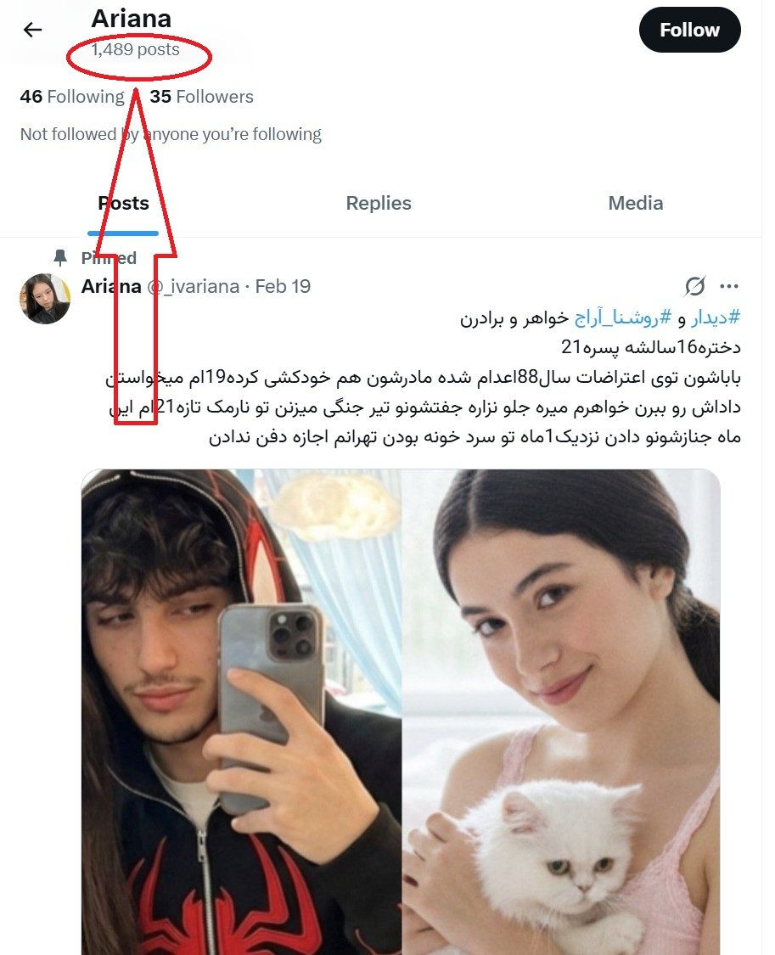Screen dimensions: 775x955
Task: Open right photo of woman with kitten
Action: [x=561, y=712]
